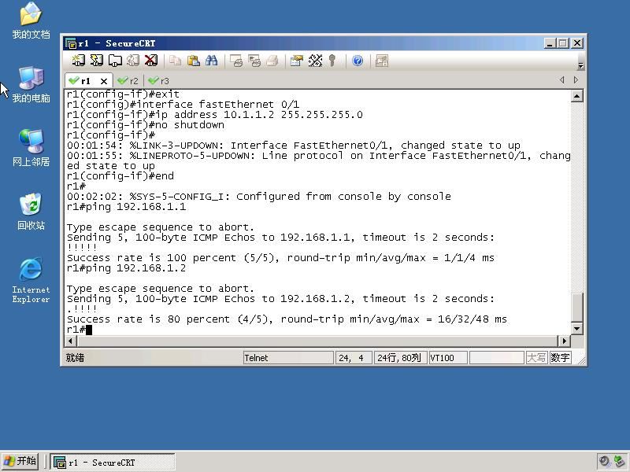
Task: Click the Connect toolbar icon
Action: coord(78,61)
